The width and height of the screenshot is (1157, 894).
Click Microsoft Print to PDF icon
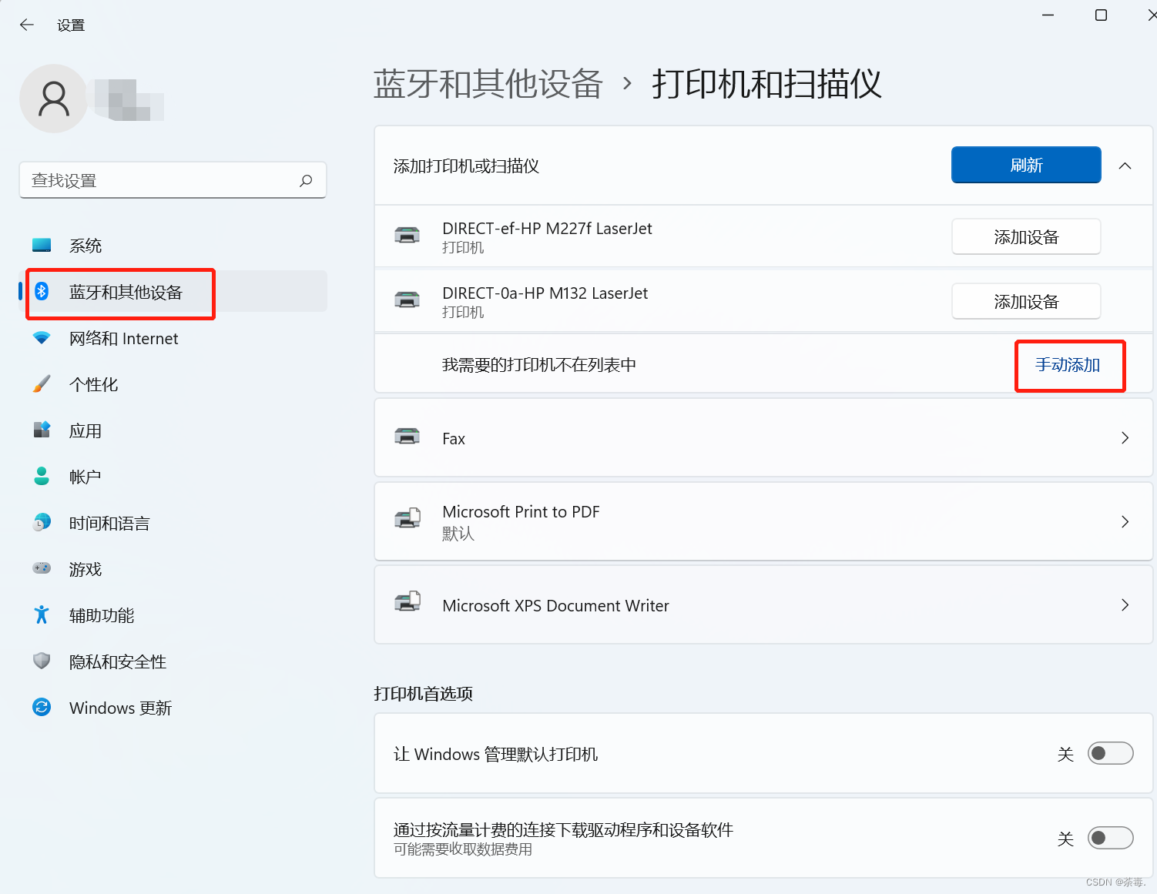click(407, 518)
